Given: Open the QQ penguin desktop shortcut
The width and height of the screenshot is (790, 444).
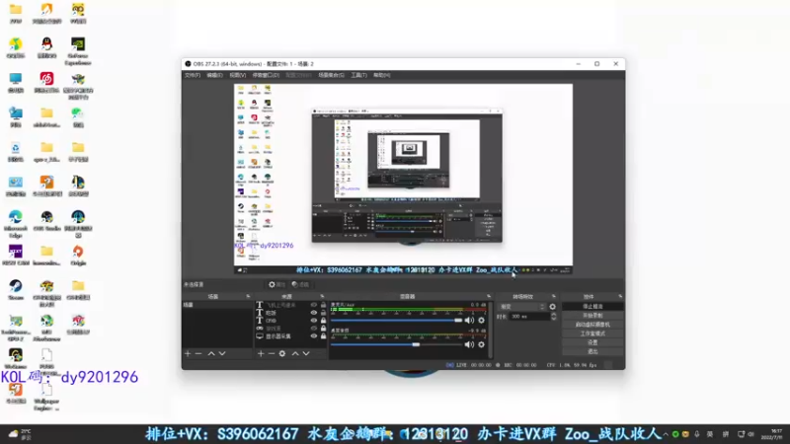Looking at the screenshot, I should (x=46, y=48).
